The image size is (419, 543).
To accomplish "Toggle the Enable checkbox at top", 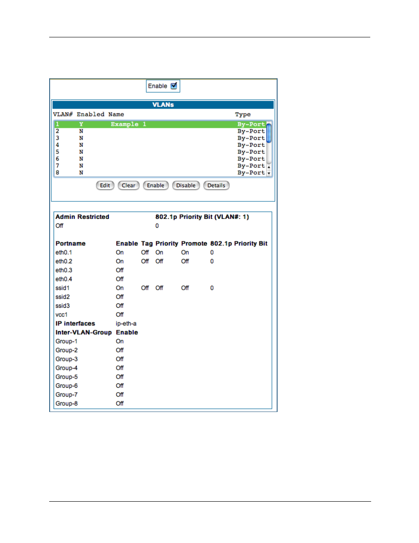I will pos(174,86).
